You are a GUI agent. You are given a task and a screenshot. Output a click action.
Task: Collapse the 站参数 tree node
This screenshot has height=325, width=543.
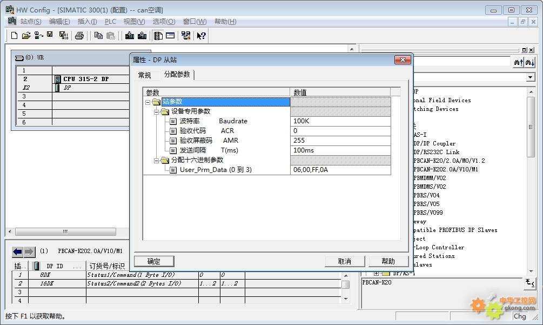pyautogui.click(x=148, y=102)
